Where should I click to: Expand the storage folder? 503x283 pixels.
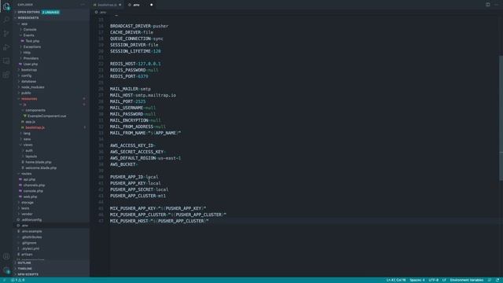coord(50,203)
